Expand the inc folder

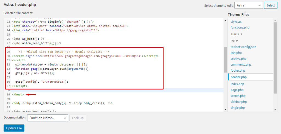click(x=234, y=41)
